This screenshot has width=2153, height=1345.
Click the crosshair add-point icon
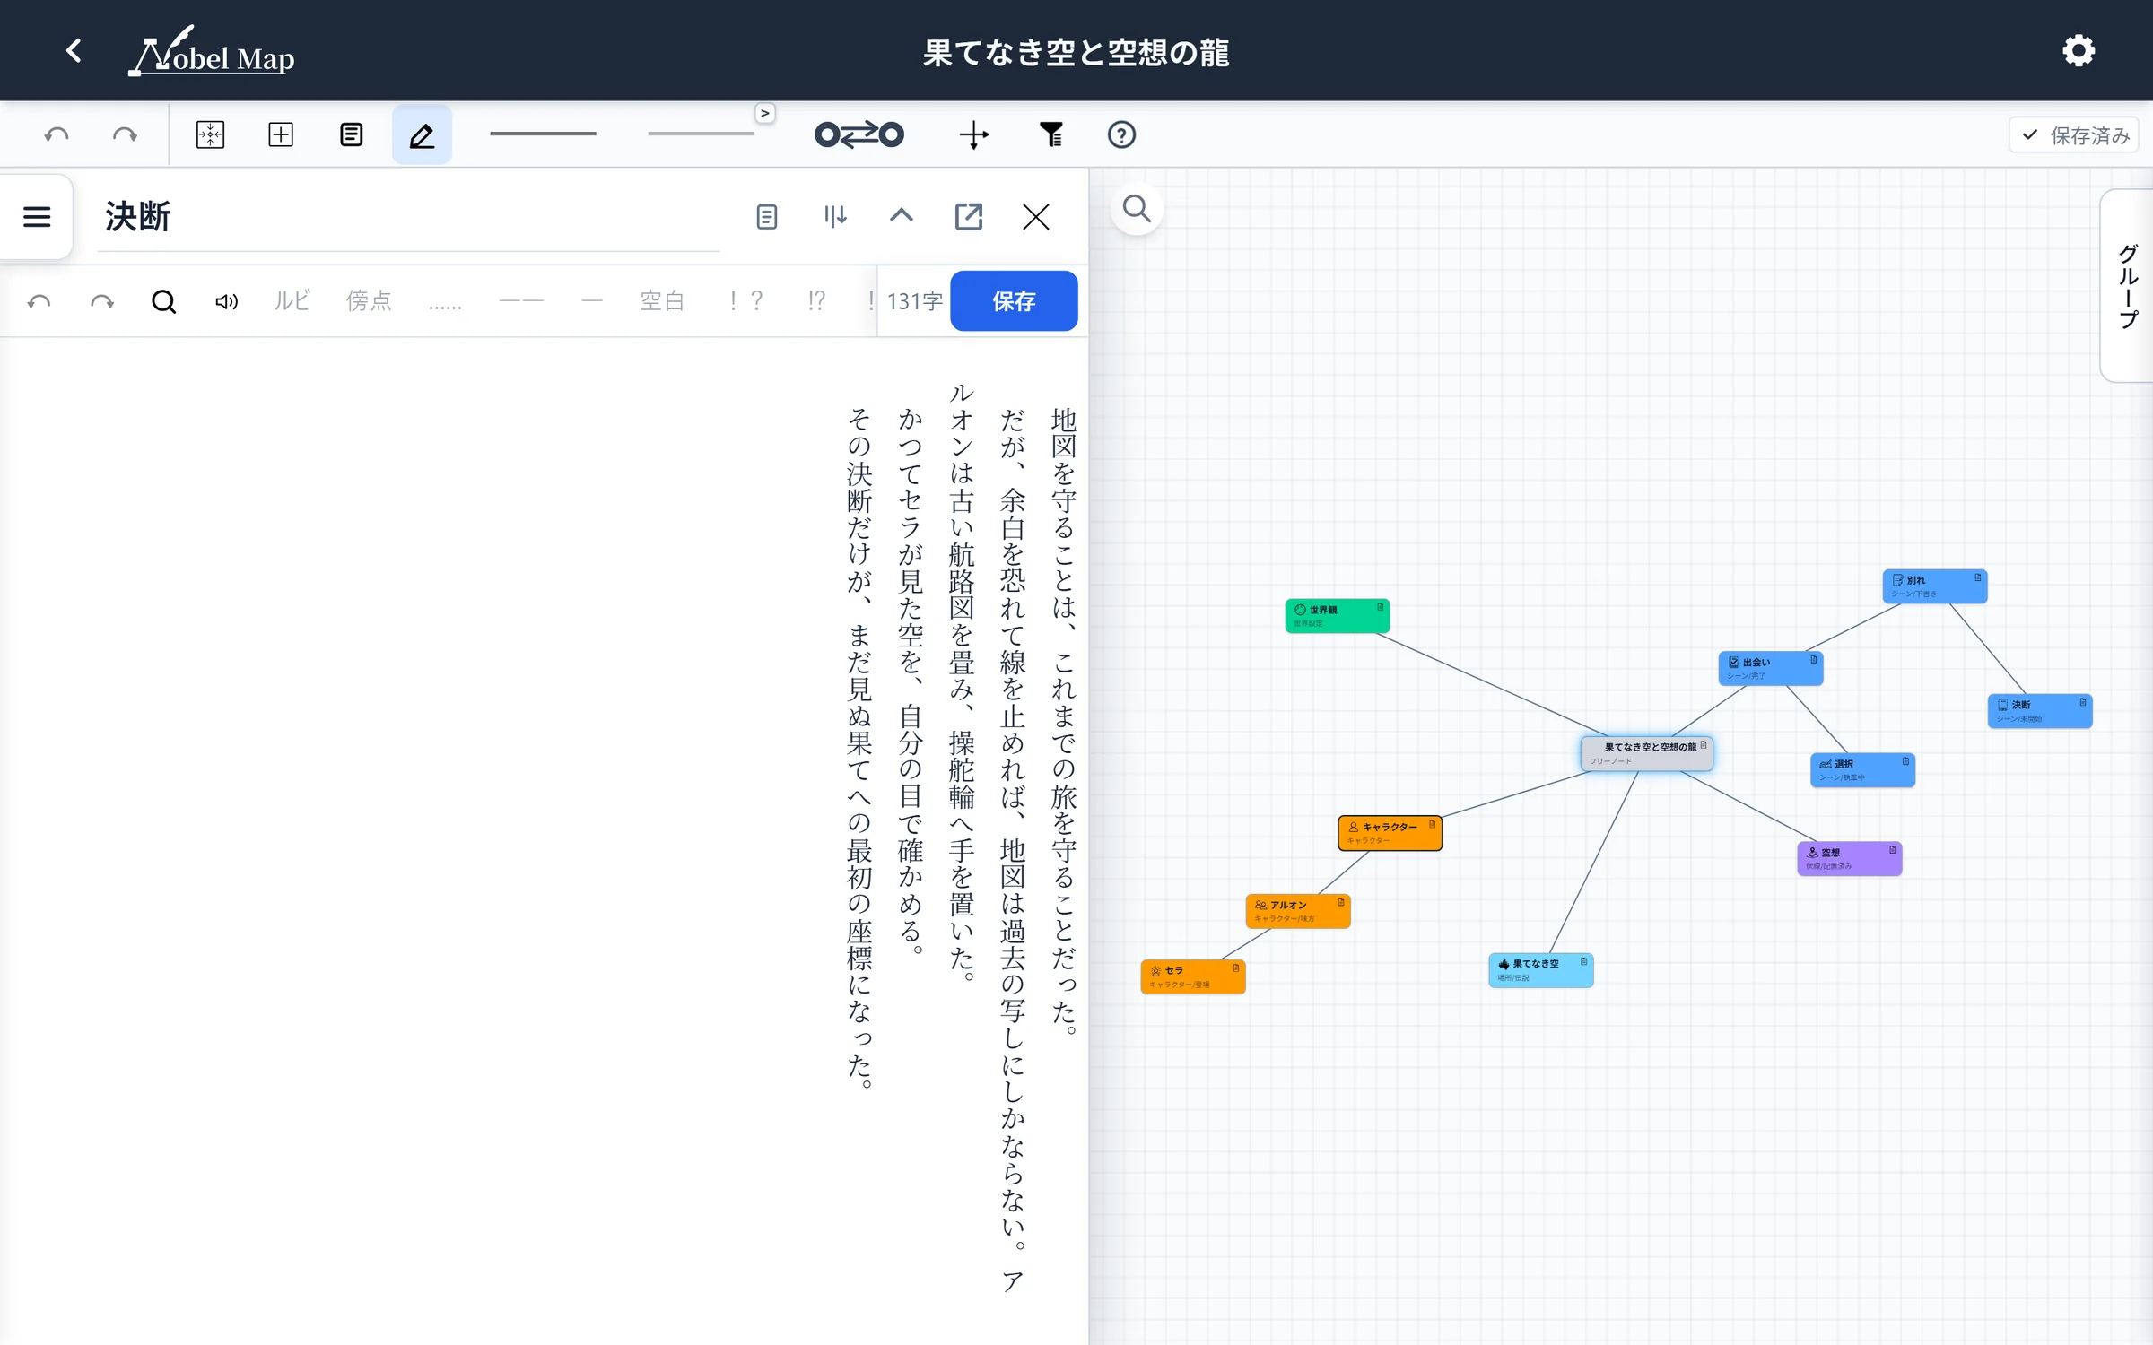[x=973, y=135]
